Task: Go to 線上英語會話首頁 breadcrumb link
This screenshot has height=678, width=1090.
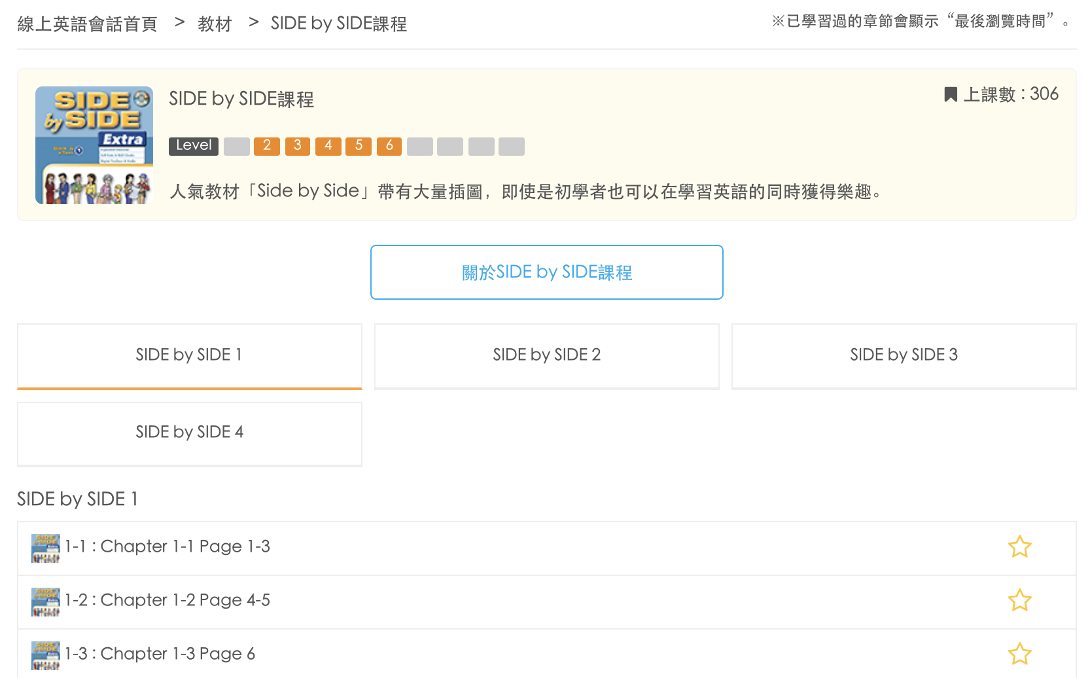Action: [87, 24]
